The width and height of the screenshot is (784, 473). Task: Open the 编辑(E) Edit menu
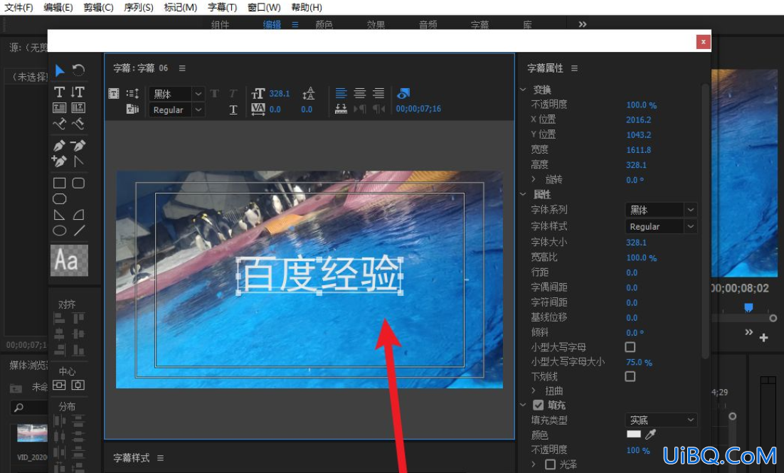[58, 8]
